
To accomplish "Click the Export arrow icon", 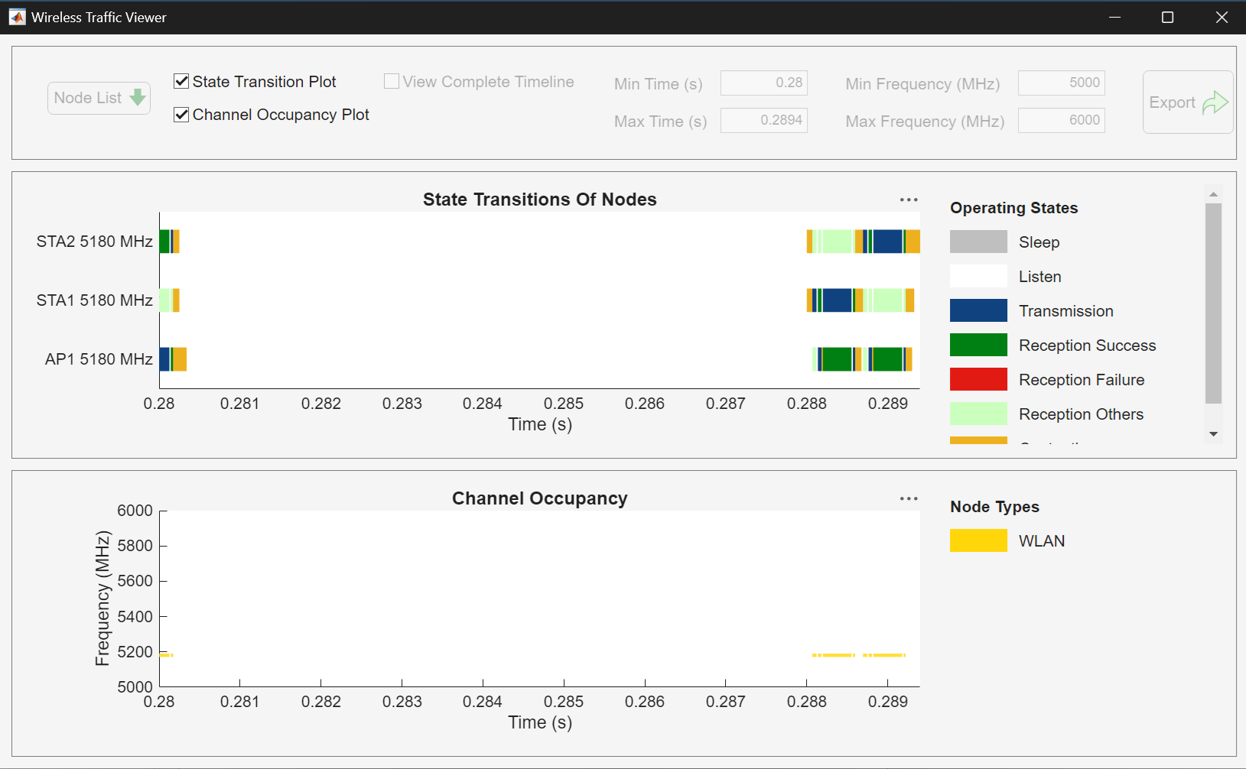I will (1215, 102).
